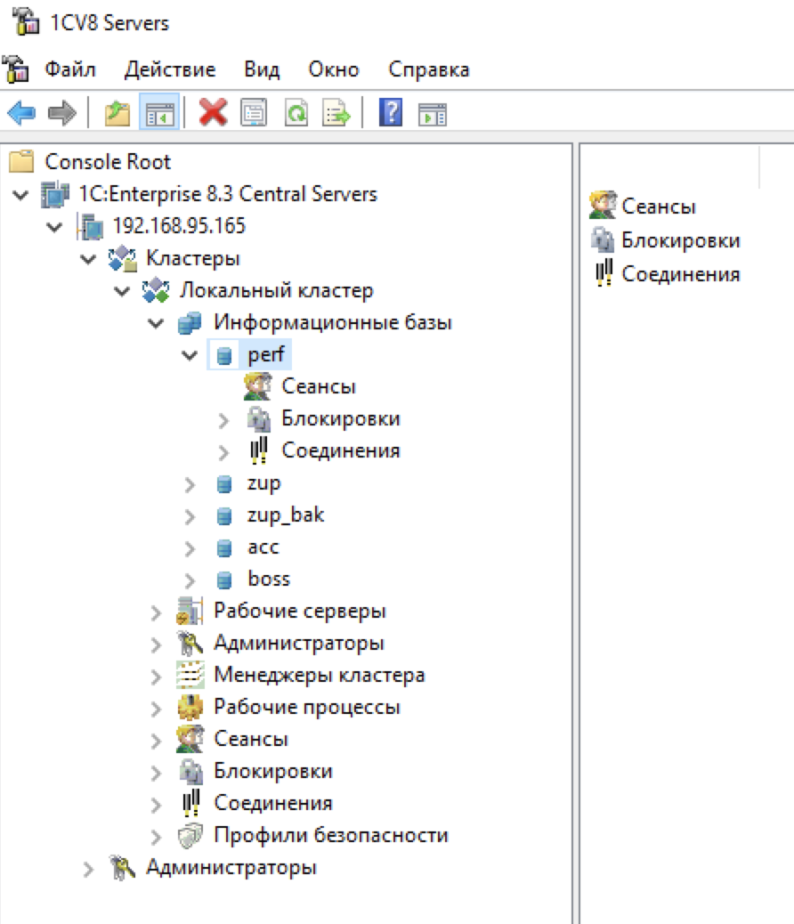Select the zup_bak infobase
The image size is (794, 924).
click(x=286, y=515)
